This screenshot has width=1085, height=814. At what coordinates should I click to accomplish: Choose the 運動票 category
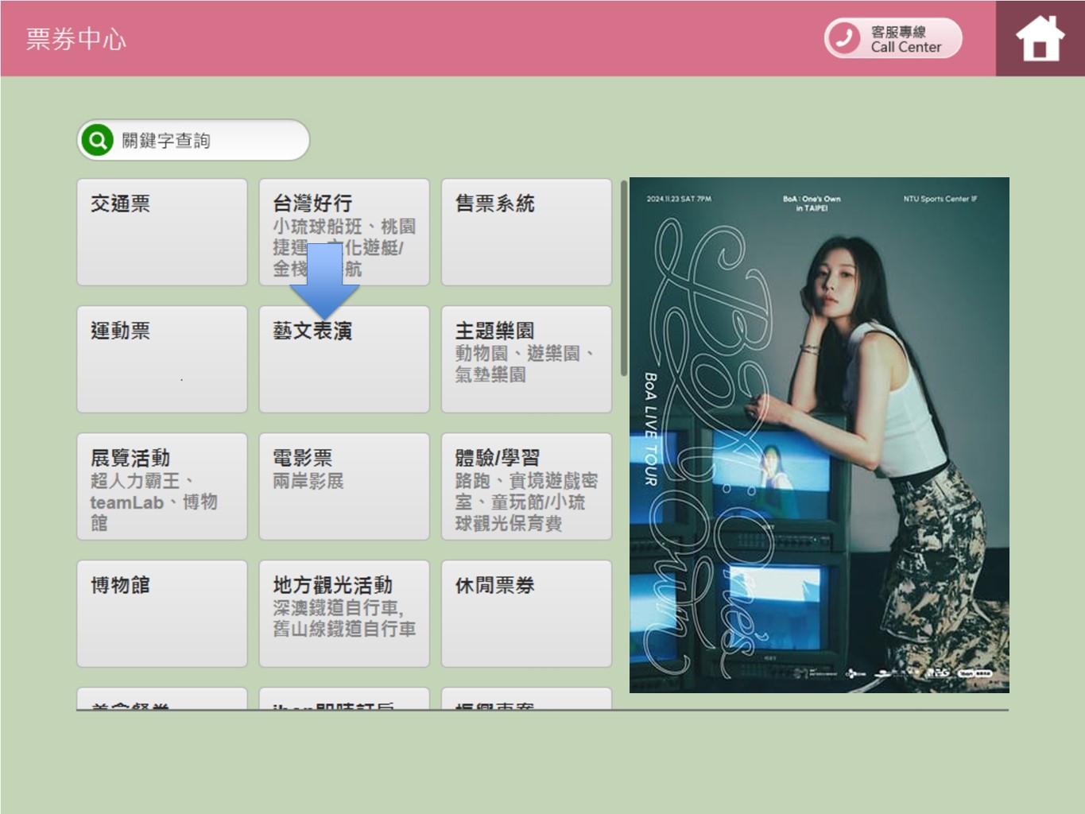pyautogui.click(x=162, y=359)
